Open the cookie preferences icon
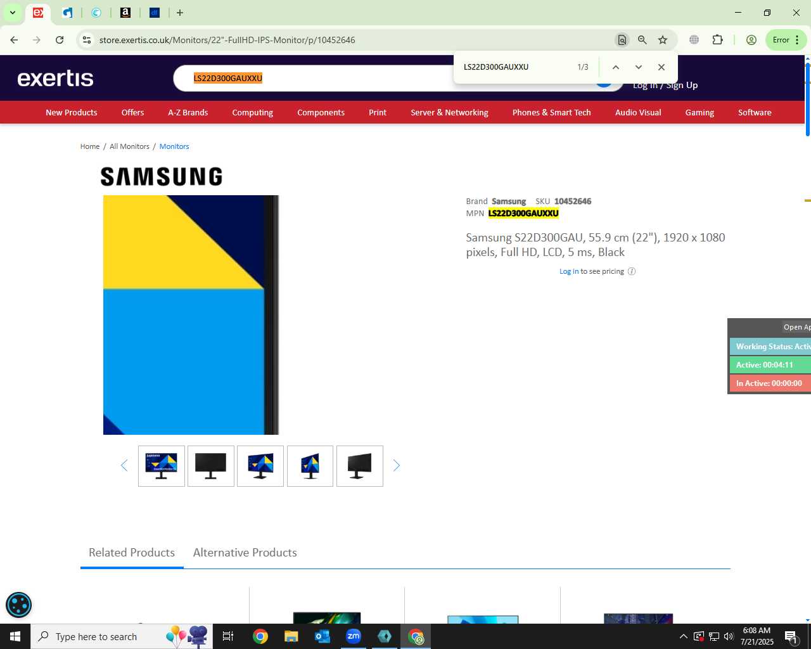 click(x=18, y=605)
